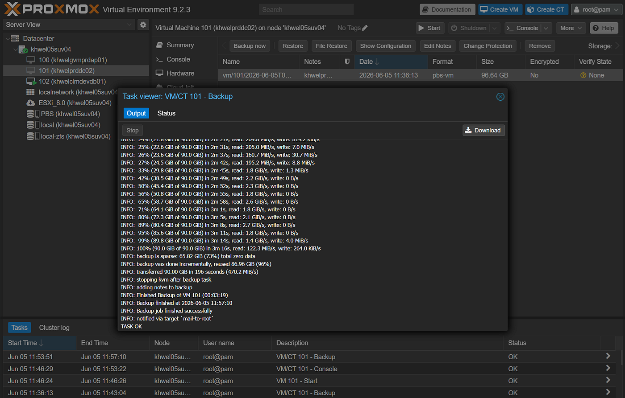Click the Proxmox logo
625x398 pixels.
click(x=51, y=9)
